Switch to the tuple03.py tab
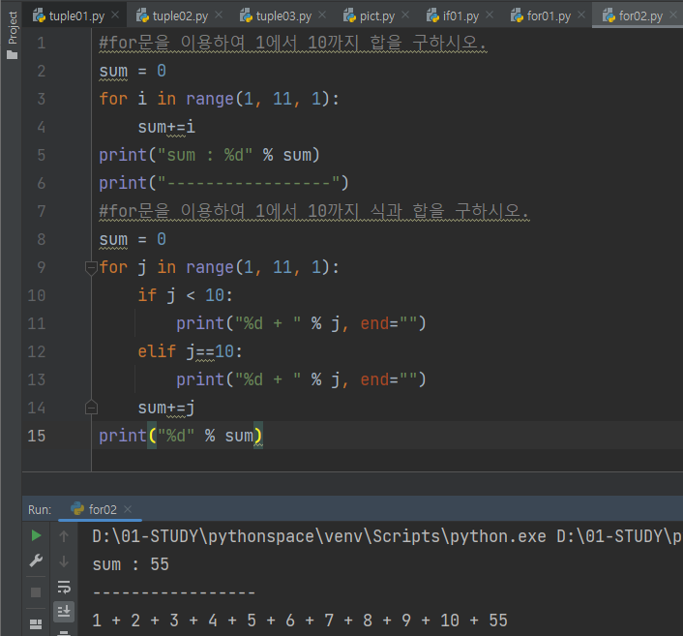Viewport: 683px width, 636px height. tap(276, 16)
